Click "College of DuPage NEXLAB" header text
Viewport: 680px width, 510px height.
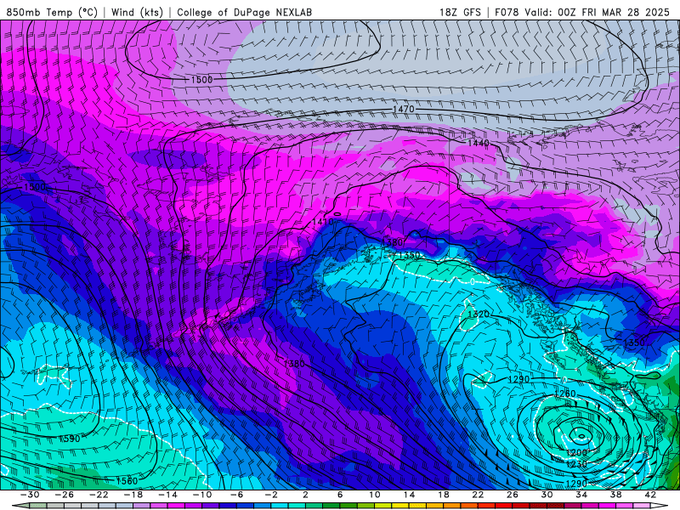pos(244,12)
